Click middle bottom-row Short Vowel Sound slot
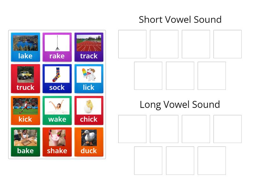This screenshot has width=253, height=189. 180,76
